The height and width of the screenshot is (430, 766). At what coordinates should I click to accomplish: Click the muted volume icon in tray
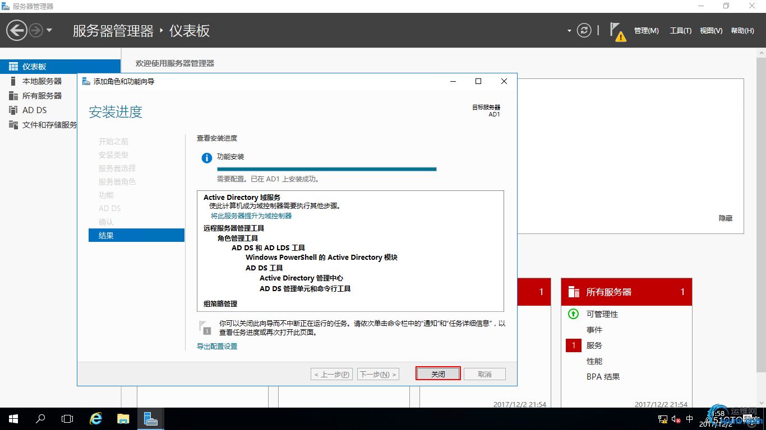[x=676, y=419]
